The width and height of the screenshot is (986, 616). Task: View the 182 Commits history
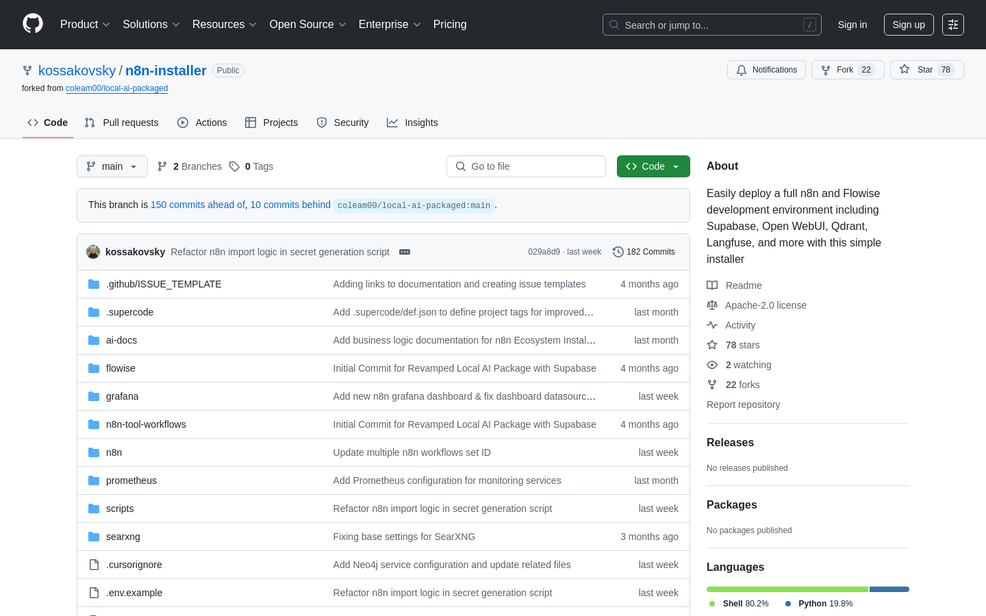point(644,252)
